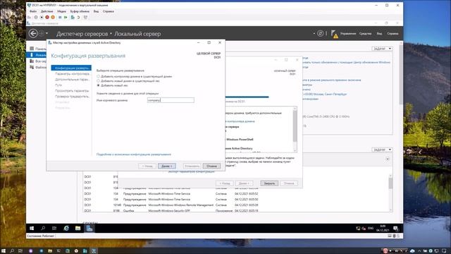
Task: Click events list vertical scrollbar
Action: point(390,193)
